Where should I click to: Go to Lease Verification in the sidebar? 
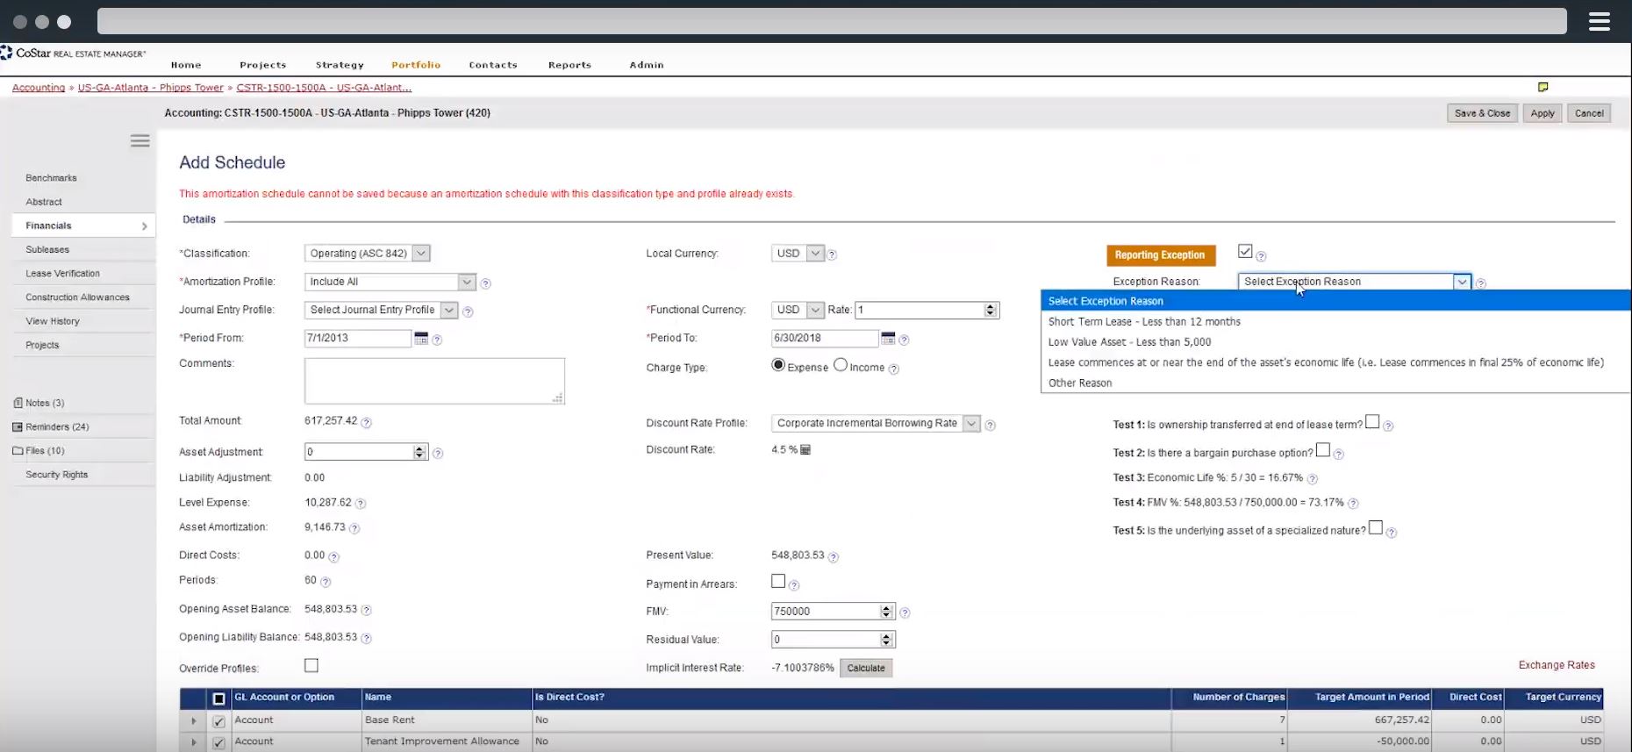pos(63,274)
